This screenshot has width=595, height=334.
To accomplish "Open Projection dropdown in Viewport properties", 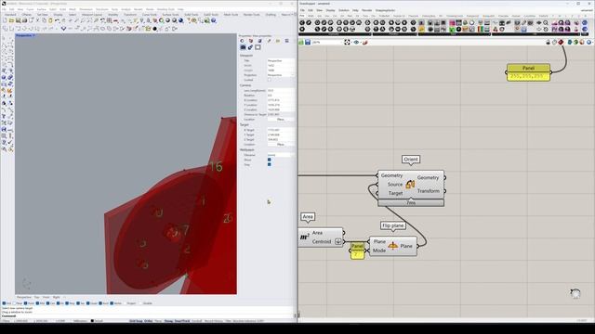I will click(281, 75).
